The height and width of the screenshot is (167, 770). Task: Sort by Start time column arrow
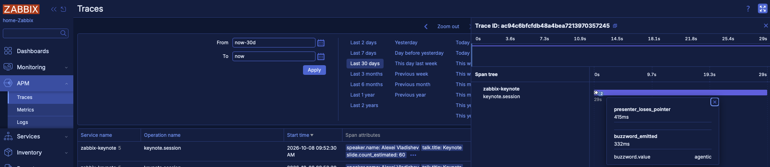312,135
